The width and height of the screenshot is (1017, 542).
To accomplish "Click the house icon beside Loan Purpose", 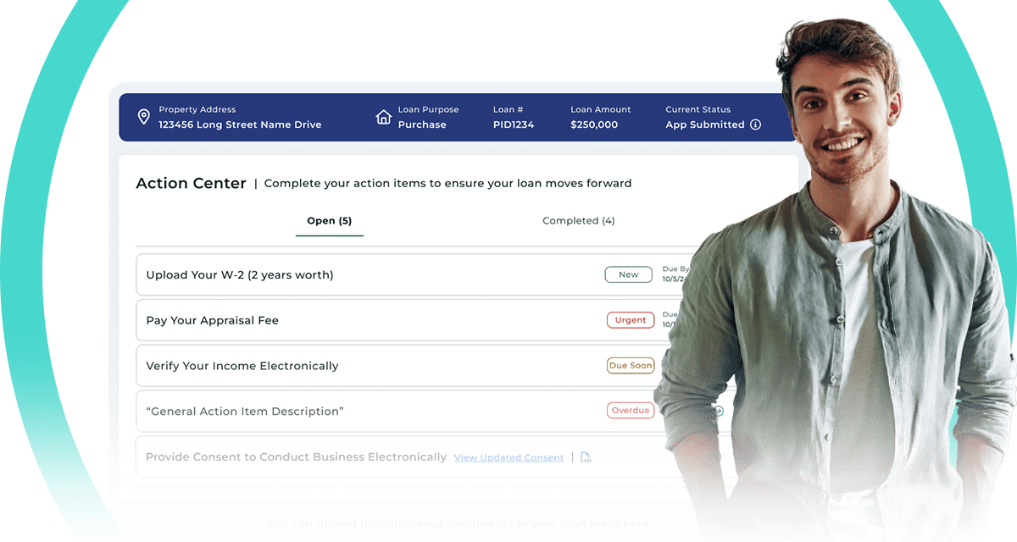I will coord(384,117).
